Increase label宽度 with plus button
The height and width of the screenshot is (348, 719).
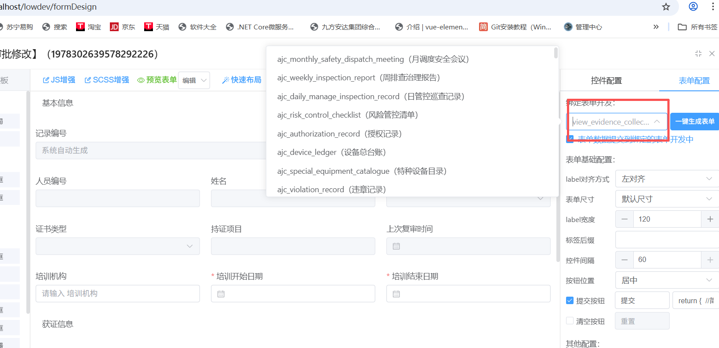(x=710, y=219)
